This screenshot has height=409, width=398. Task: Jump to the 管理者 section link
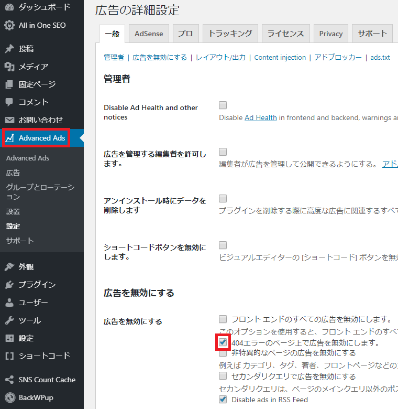coord(114,57)
